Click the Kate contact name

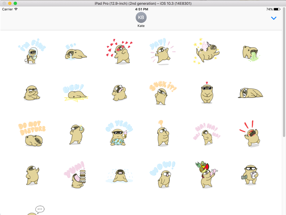(x=141, y=26)
